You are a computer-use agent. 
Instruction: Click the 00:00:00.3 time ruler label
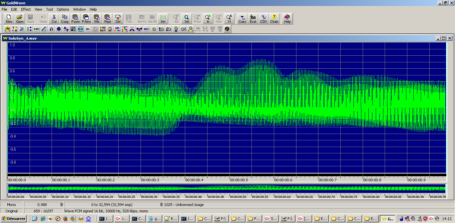[x=150, y=180]
